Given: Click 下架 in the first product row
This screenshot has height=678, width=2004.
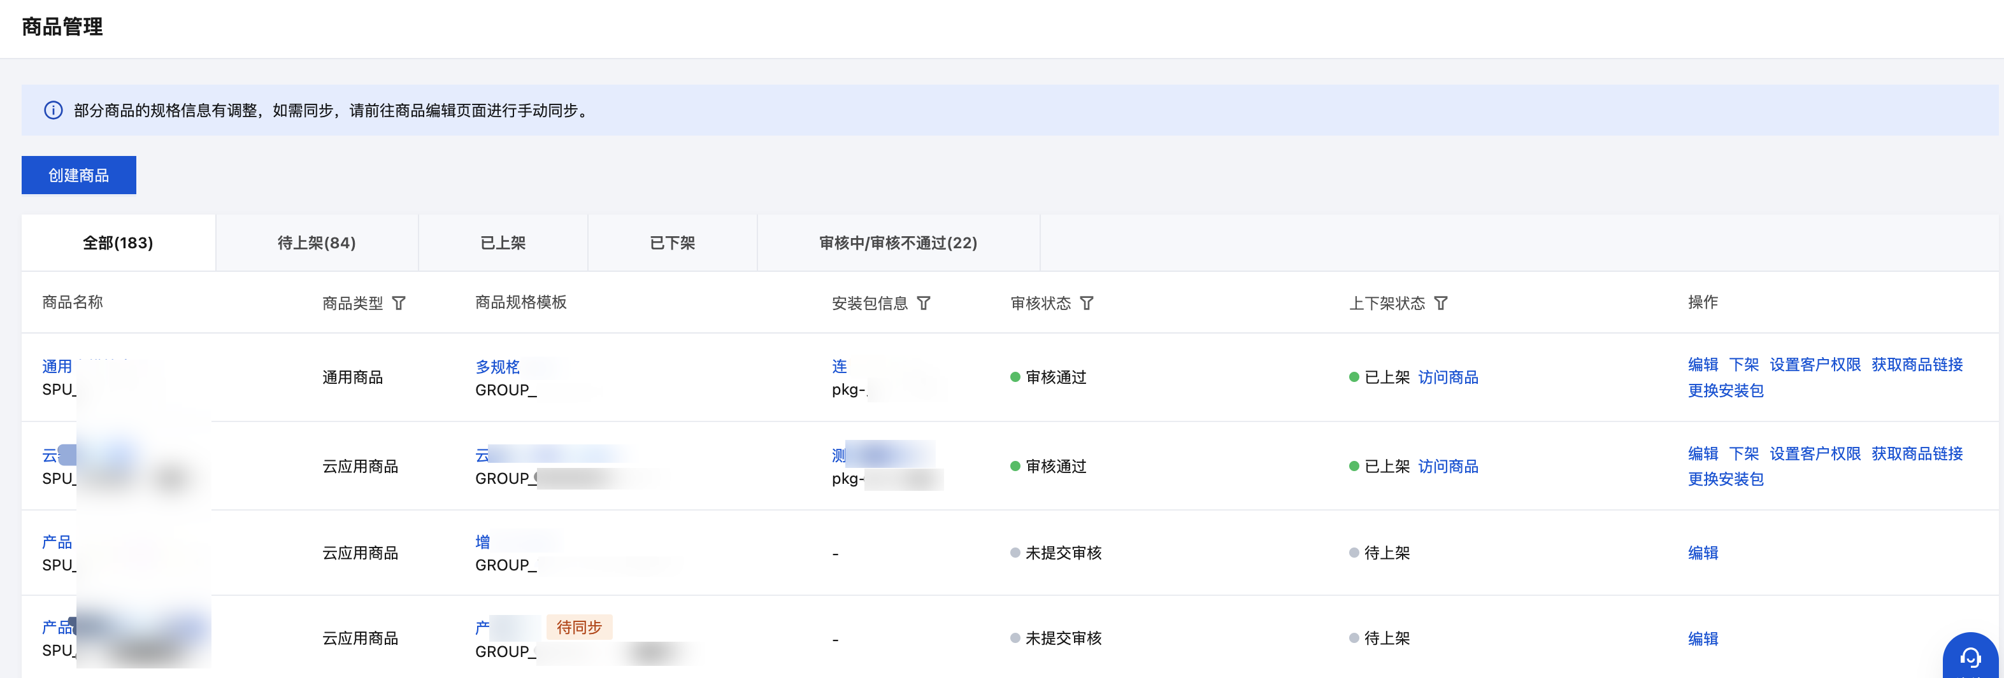Looking at the screenshot, I should click(1743, 365).
